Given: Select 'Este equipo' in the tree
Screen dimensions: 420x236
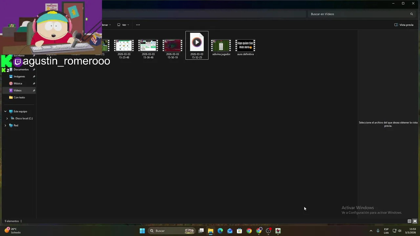Looking at the screenshot, I should tap(20, 111).
